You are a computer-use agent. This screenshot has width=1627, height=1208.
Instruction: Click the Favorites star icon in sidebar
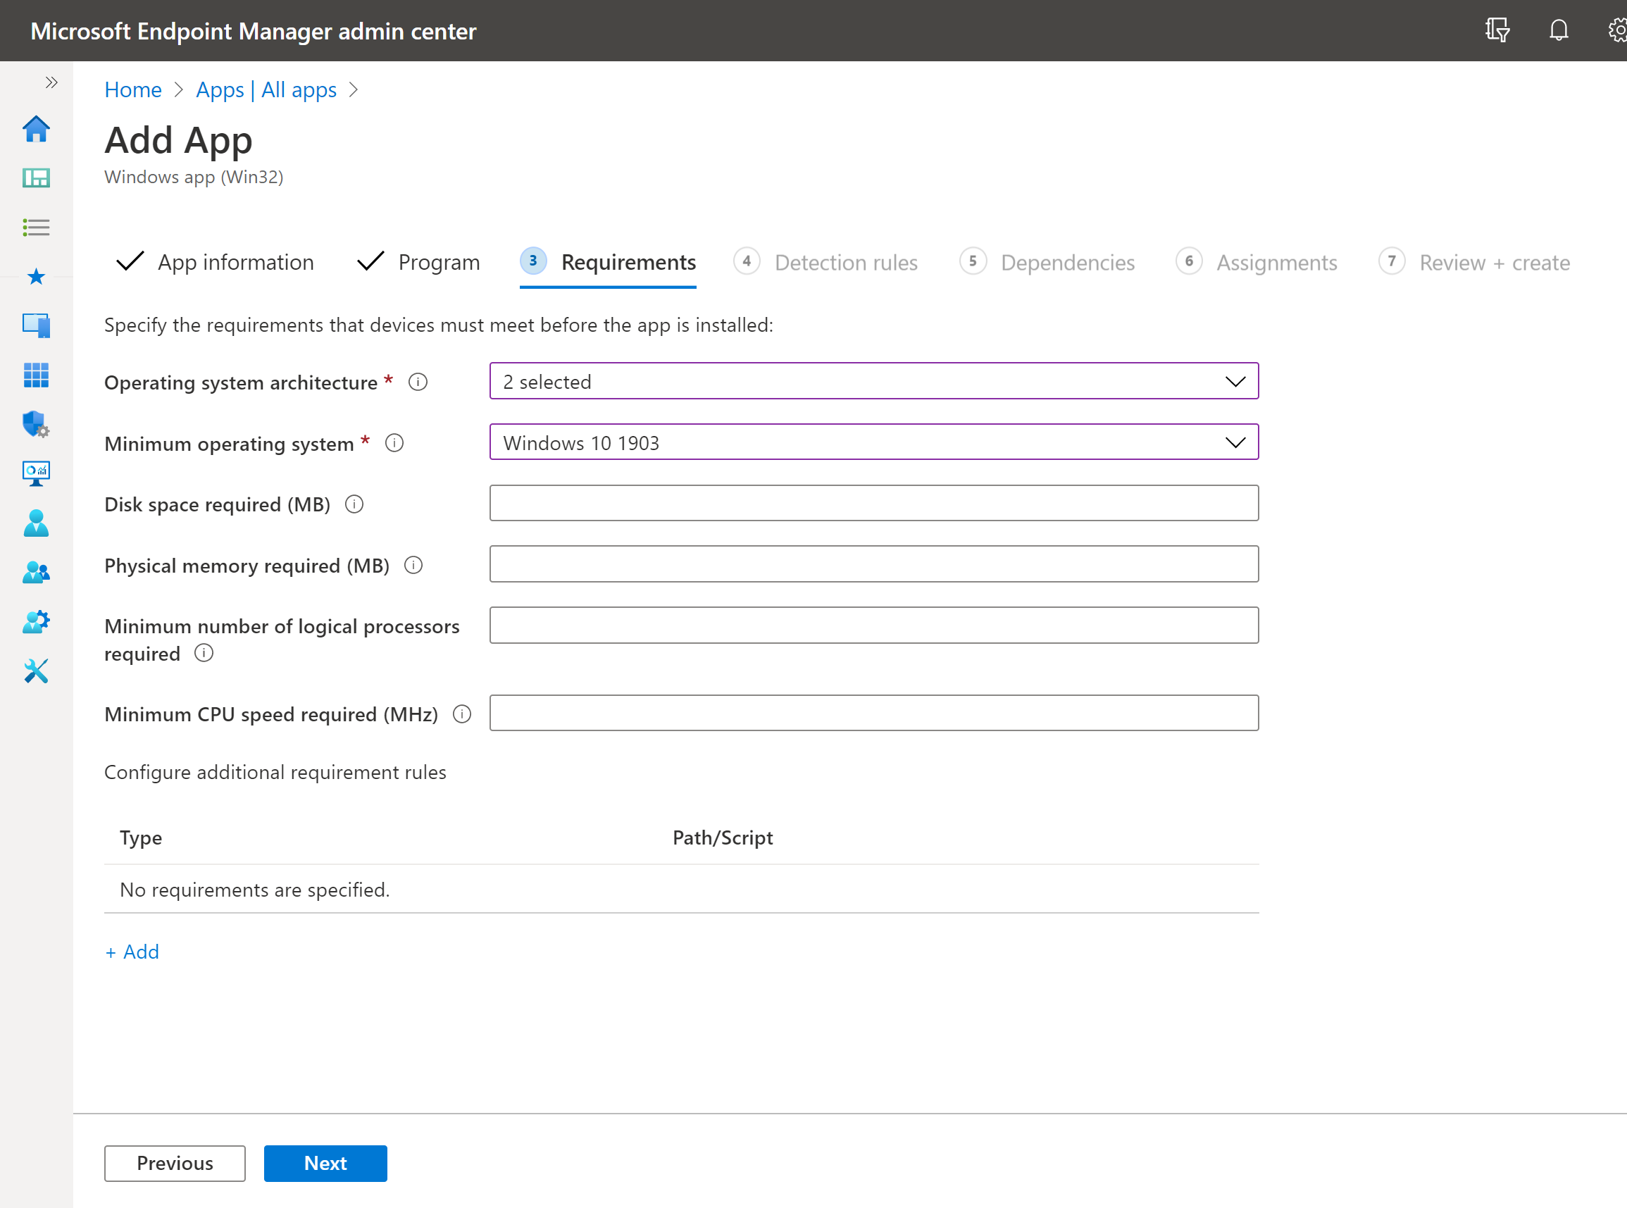pos(36,276)
